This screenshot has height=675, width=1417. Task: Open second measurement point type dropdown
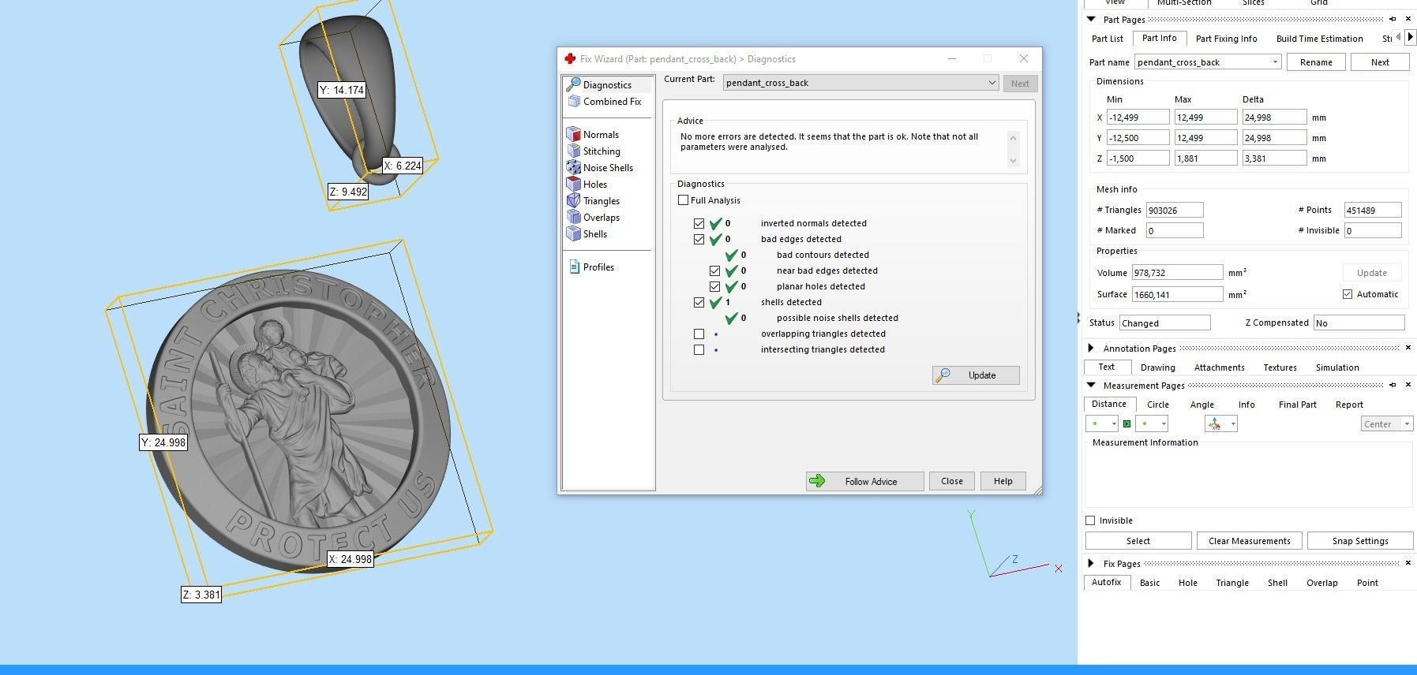1151,424
